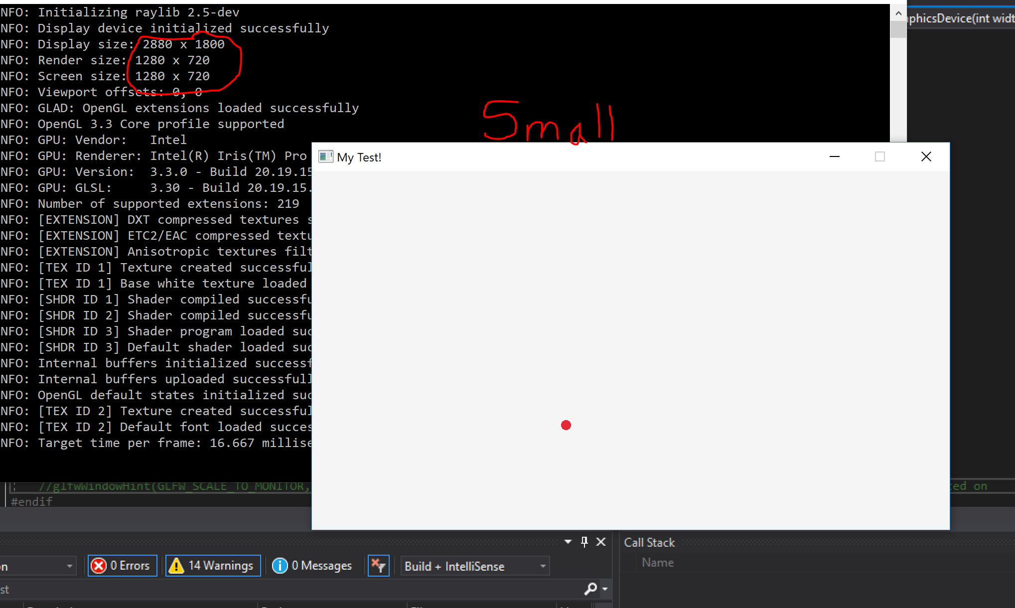Viewport: 1015px width, 608px height.
Task: Select the Errors filter icon in Error List
Action: (x=100, y=566)
